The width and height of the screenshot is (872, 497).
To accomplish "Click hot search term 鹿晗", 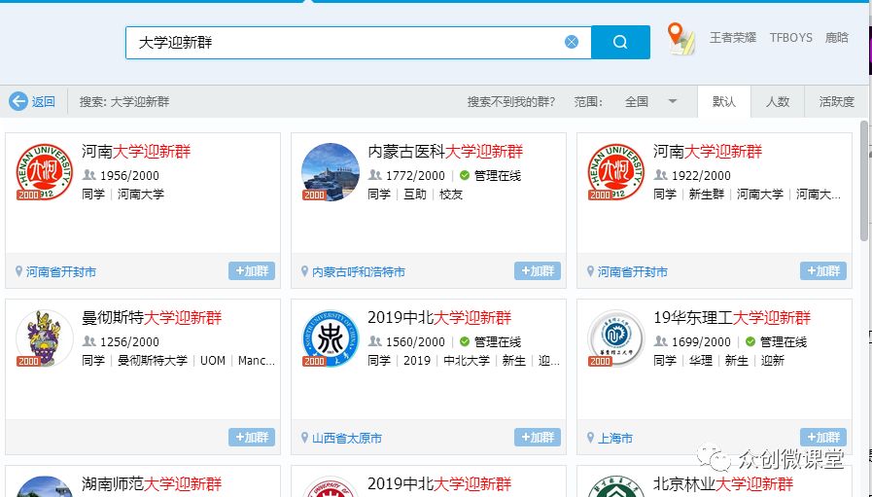I will [x=837, y=38].
